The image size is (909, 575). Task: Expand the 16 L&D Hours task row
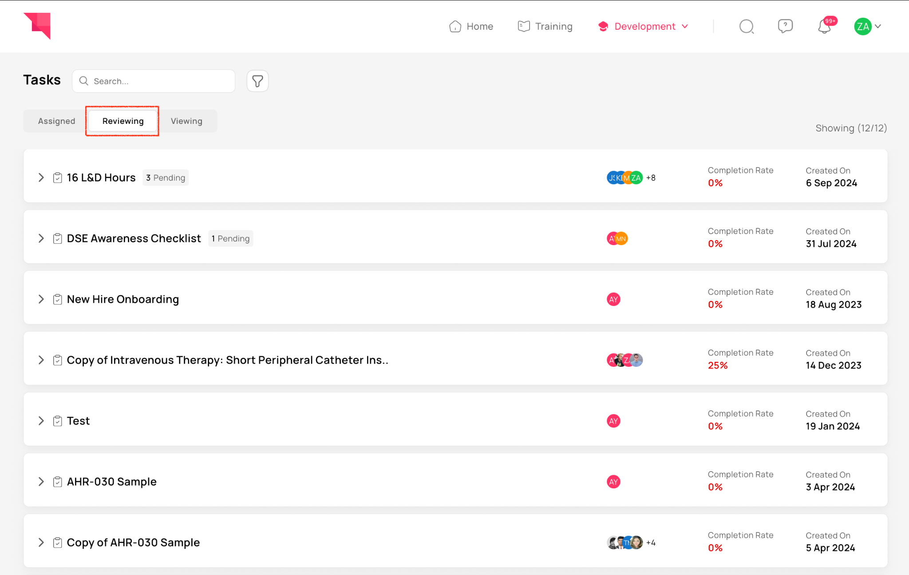pyautogui.click(x=41, y=178)
